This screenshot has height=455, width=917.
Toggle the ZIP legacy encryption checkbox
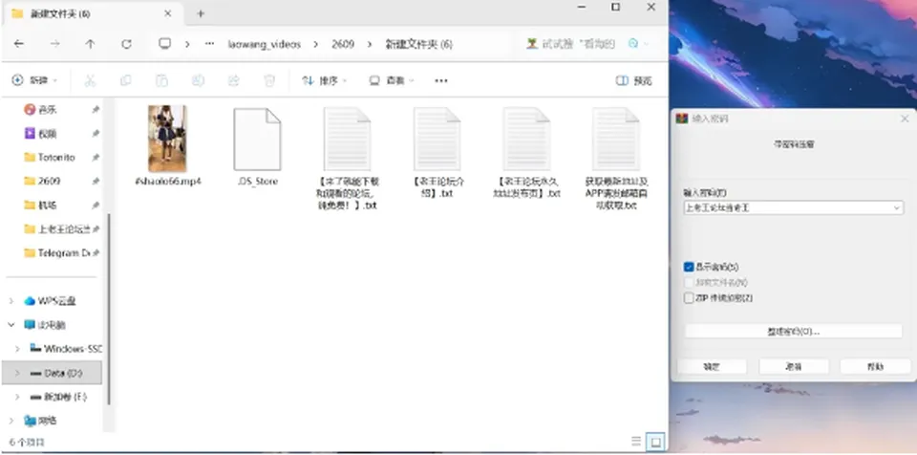(689, 298)
